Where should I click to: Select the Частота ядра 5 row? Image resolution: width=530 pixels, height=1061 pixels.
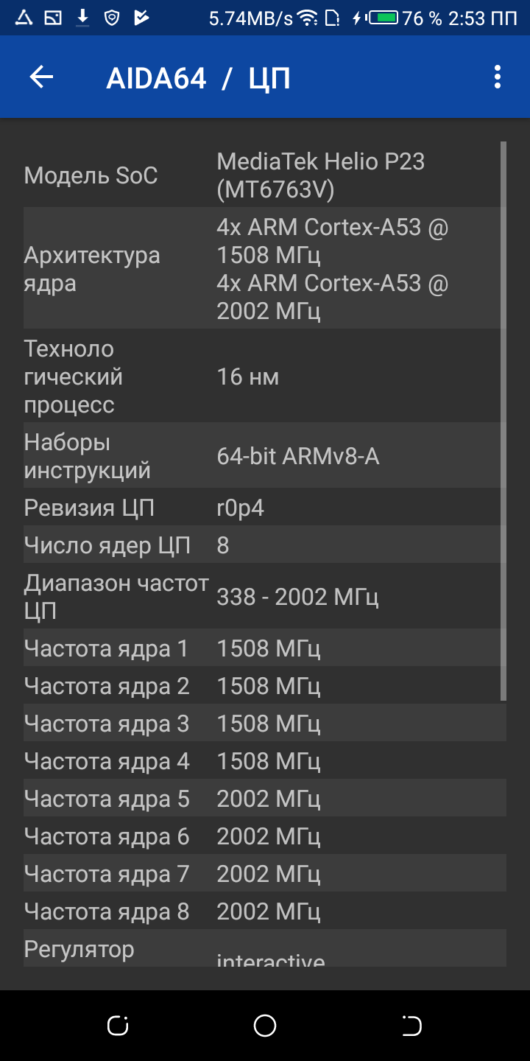tap(264, 799)
